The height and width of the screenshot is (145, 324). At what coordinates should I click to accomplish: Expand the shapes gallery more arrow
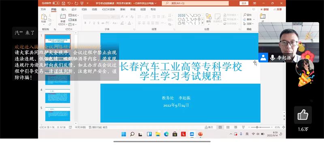[202, 23]
